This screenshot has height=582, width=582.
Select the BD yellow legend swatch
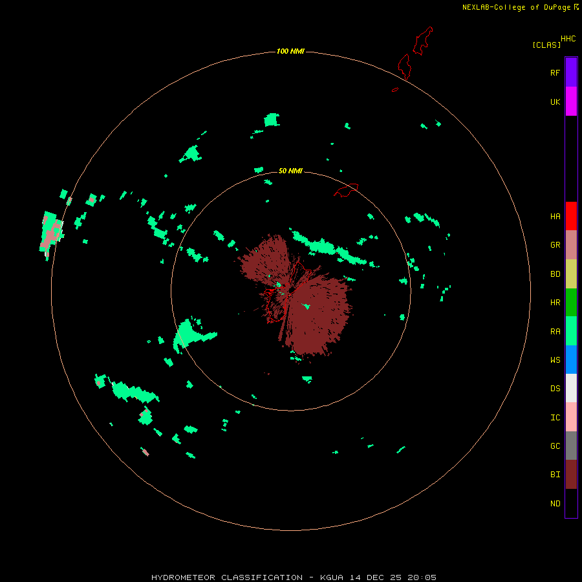coord(571,274)
